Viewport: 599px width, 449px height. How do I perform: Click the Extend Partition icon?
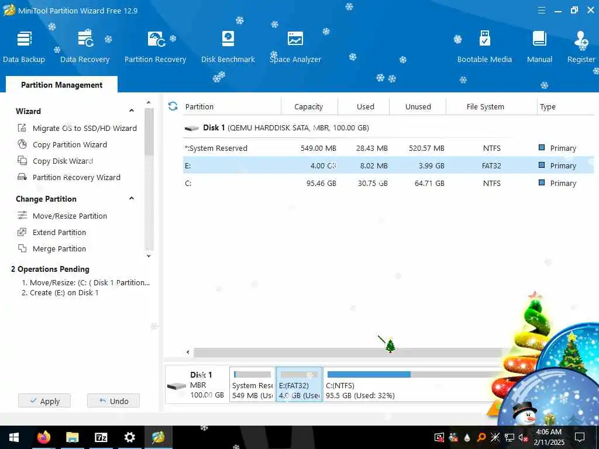(x=22, y=232)
